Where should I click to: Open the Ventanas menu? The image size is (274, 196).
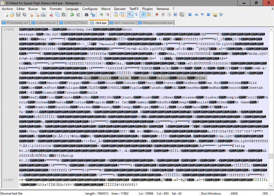[x=163, y=9]
